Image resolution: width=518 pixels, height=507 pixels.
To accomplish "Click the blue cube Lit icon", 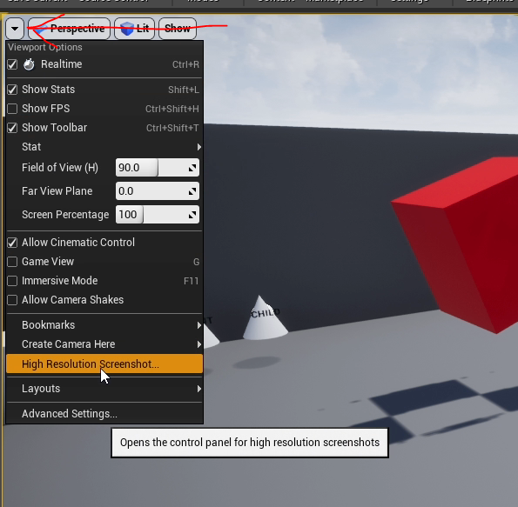I will 127,29.
